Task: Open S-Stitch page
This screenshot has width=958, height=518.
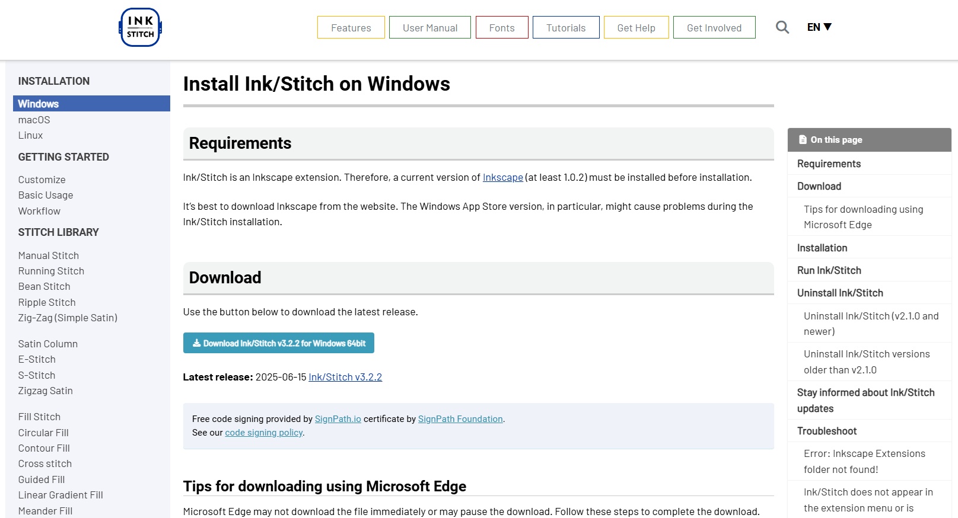Action: (x=37, y=375)
